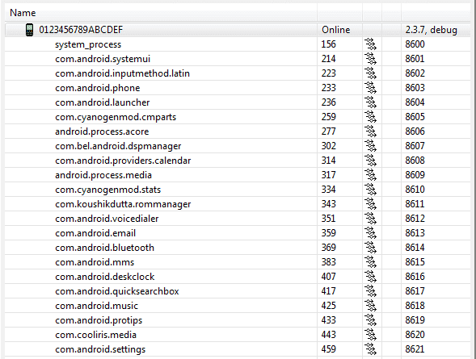Viewport: 476px width, 359px height.
Task: Click port number 8613
Action: [415, 233]
